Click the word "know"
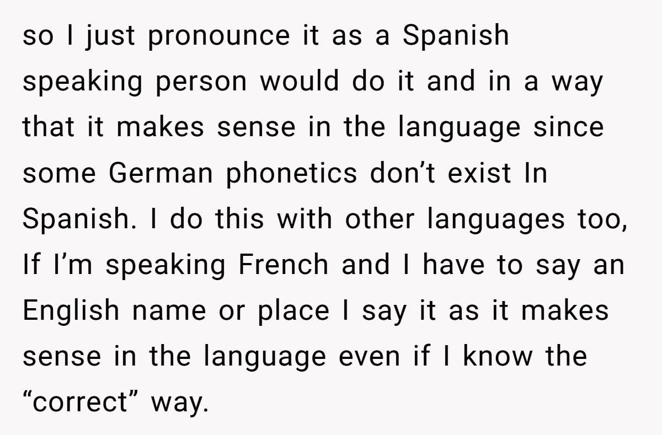 coord(498,356)
